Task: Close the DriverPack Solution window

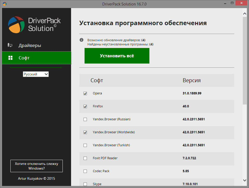Action: [241, 3]
